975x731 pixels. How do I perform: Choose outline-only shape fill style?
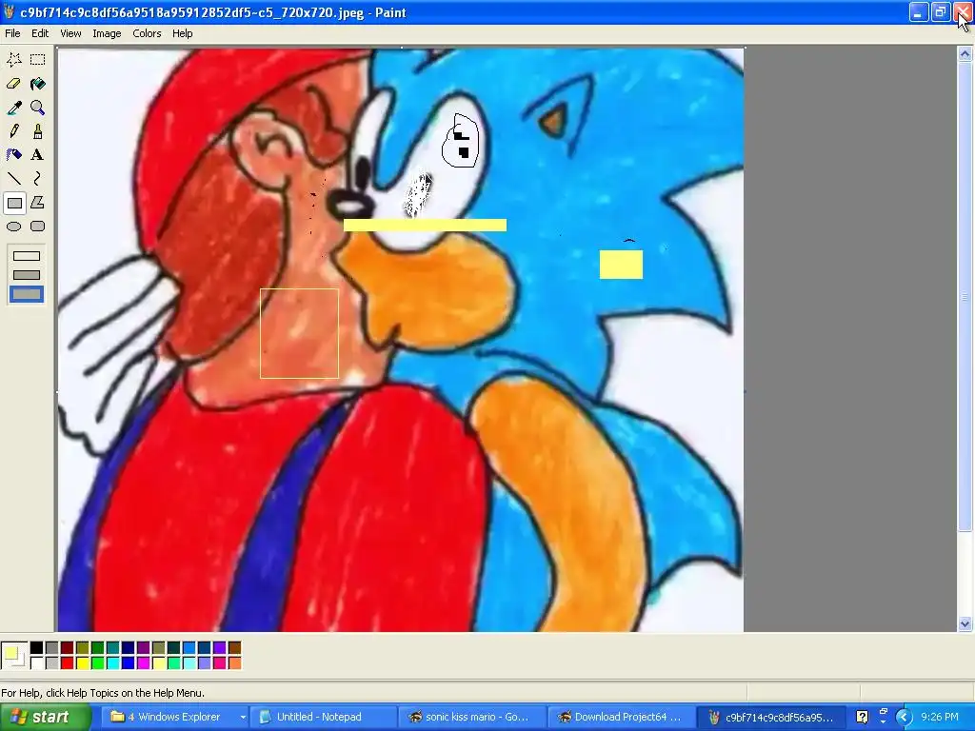coord(27,256)
